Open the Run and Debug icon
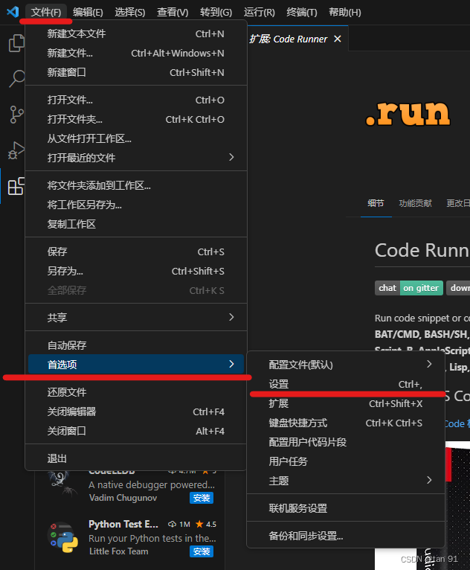The height and width of the screenshot is (570, 470). pyautogui.click(x=16, y=150)
